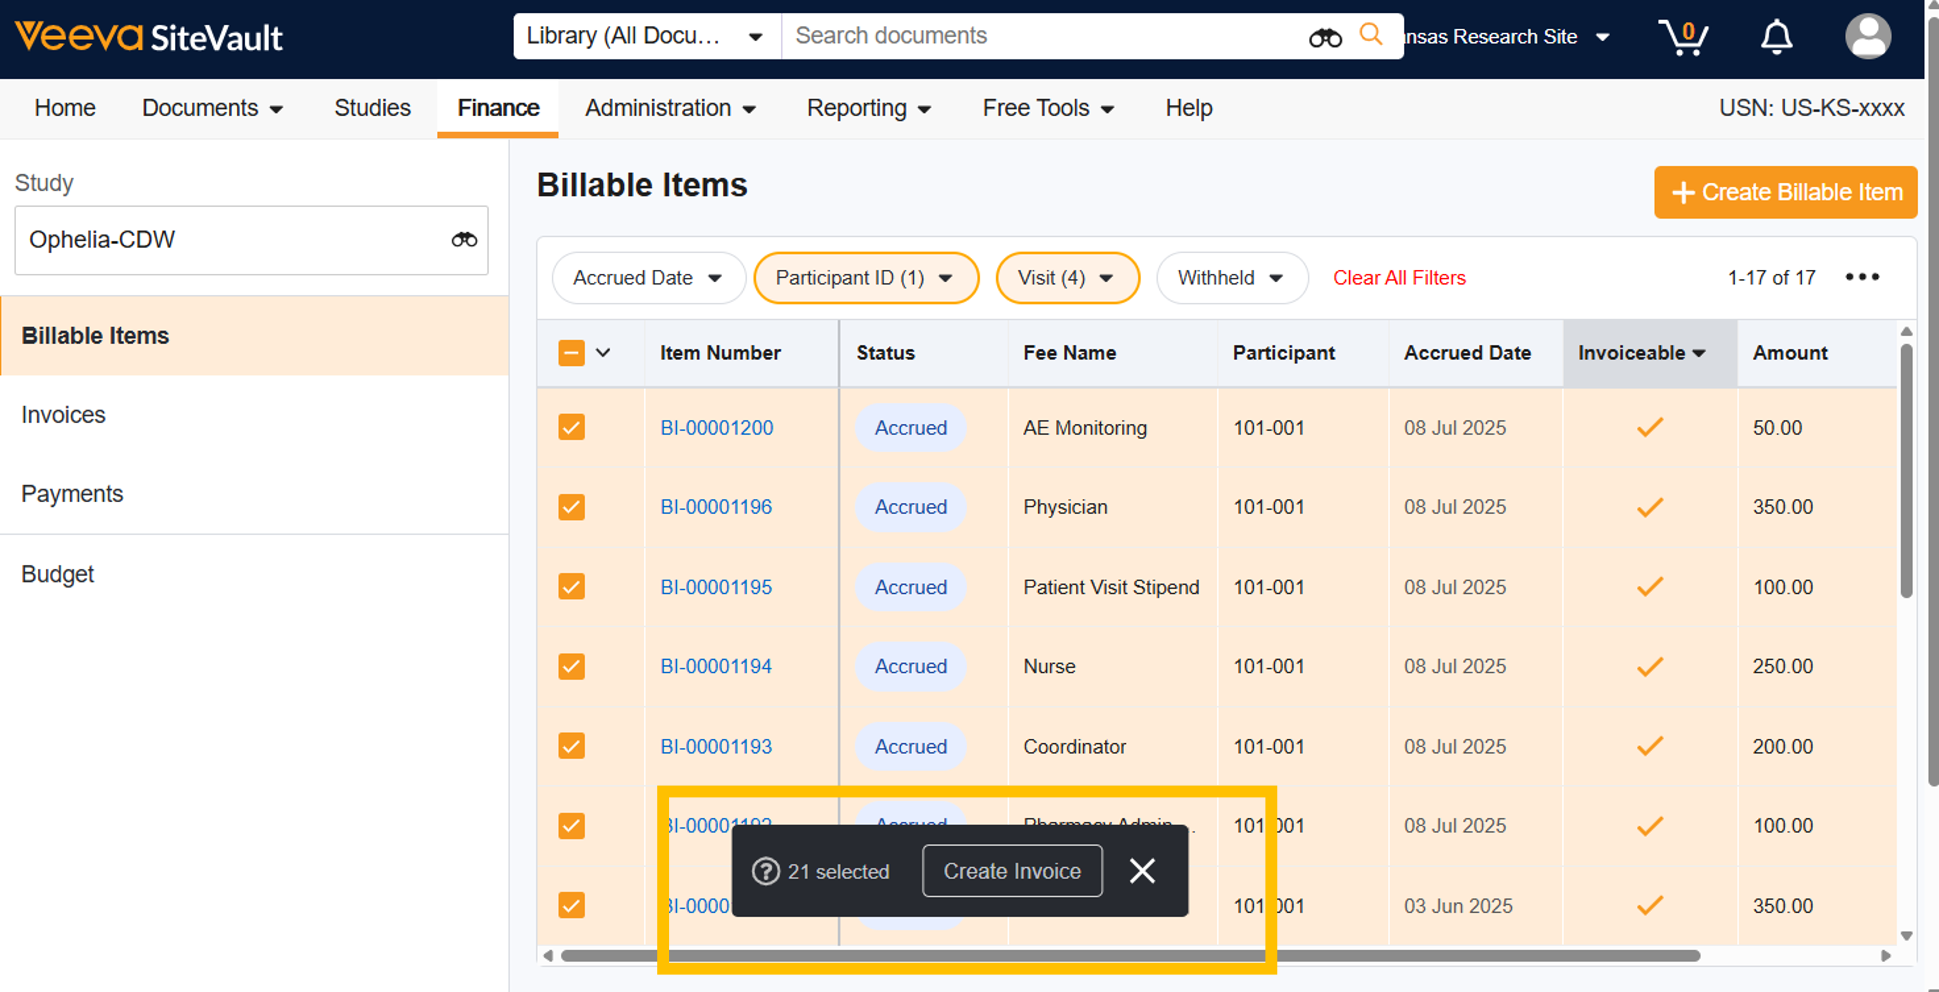Open user profile avatar menu
Screen dimensions: 1939x992
pos(1868,36)
